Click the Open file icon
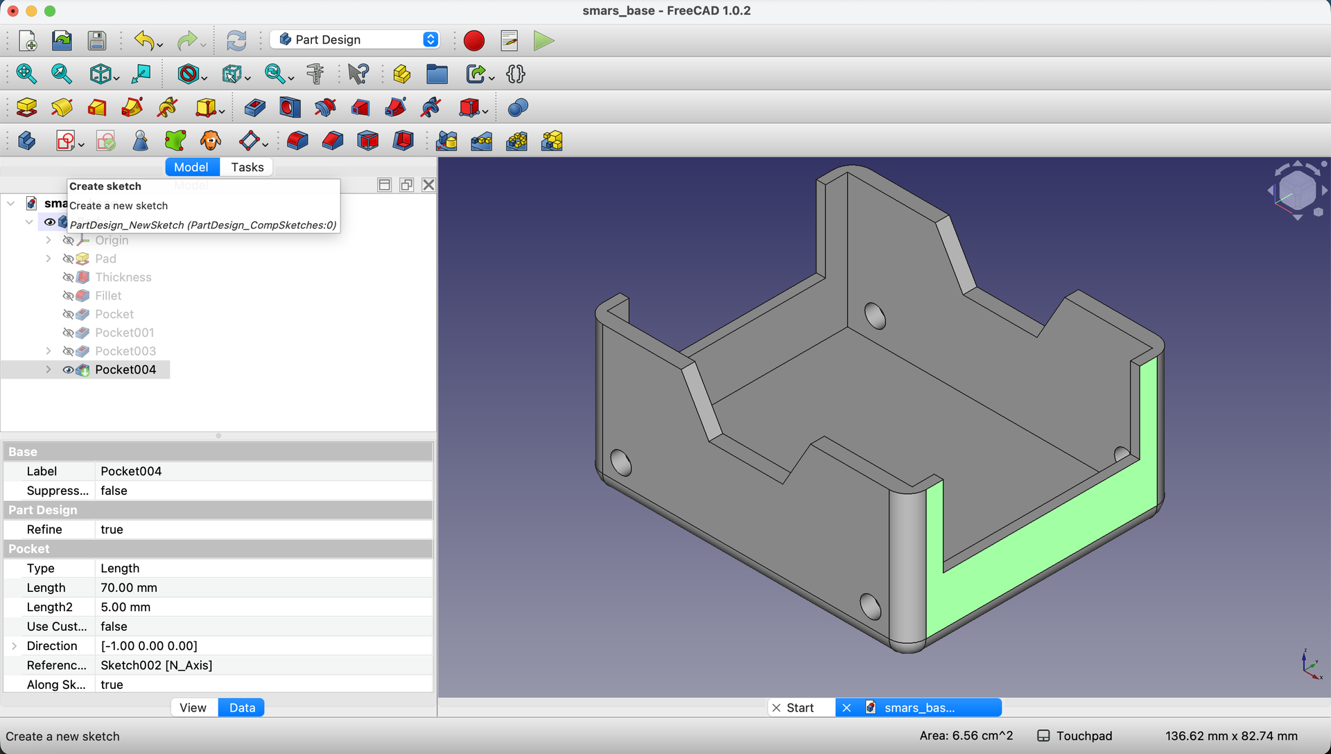 pos(62,41)
